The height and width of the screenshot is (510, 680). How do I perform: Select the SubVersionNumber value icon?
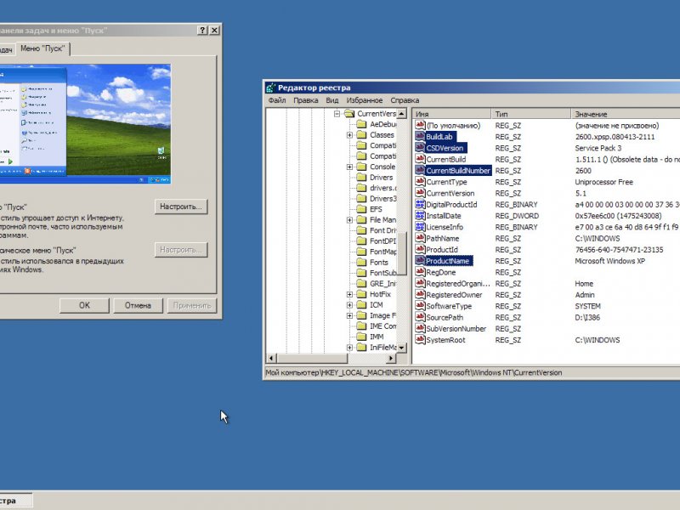(420, 328)
